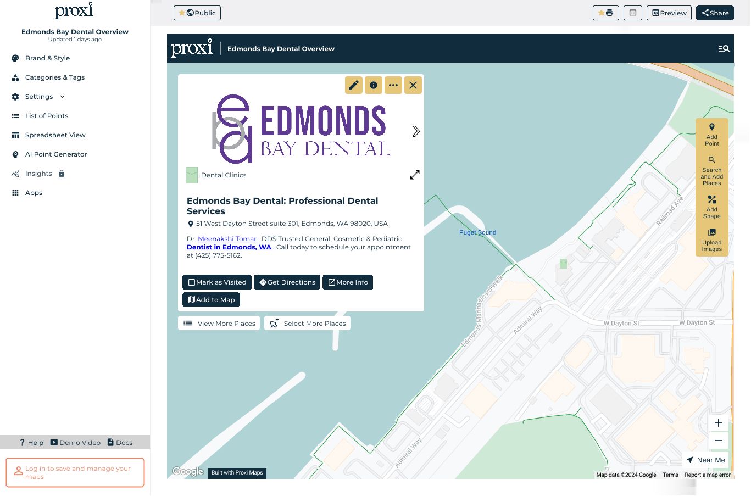Open Spreadsheet View from sidebar
The height and width of the screenshot is (496, 751).
coord(55,135)
